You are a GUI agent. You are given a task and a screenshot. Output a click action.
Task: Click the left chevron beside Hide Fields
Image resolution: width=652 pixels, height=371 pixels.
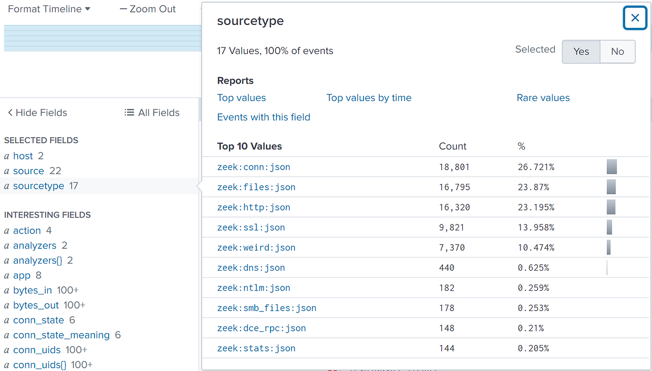pos(10,112)
